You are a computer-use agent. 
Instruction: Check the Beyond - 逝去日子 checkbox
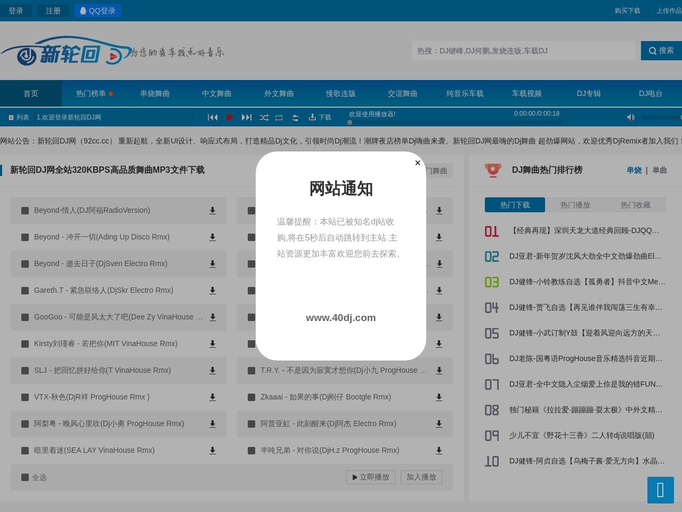tap(25, 264)
